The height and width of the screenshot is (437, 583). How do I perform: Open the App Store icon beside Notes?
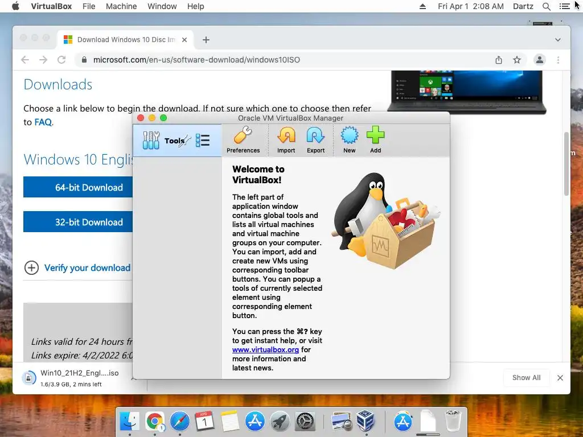(x=254, y=422)
